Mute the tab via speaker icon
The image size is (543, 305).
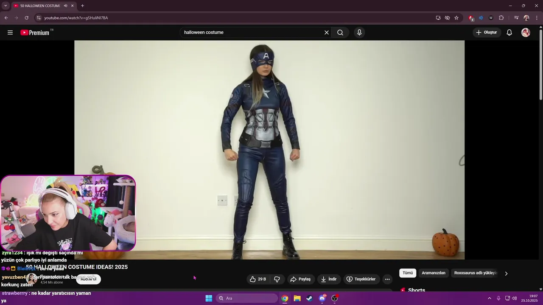click(65, 6)
